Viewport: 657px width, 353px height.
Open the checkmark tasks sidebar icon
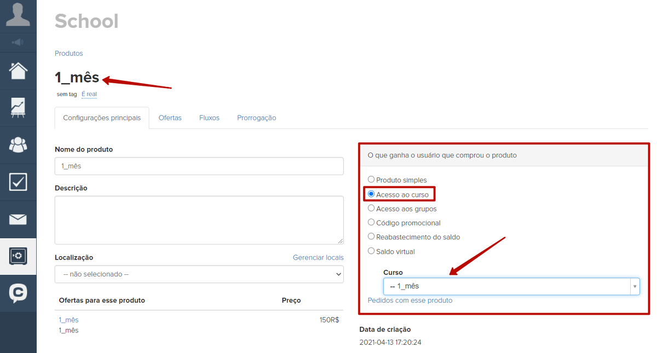[18, 182]
